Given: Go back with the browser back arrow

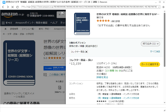Looking at the screenshot, I should click(x=3, y=7).
